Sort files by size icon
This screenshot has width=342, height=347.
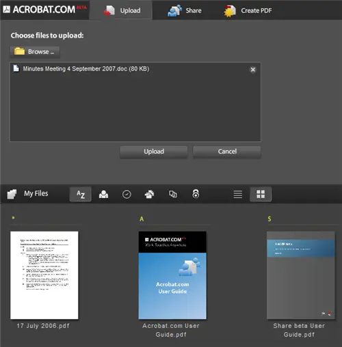click(x=172, y=194)
